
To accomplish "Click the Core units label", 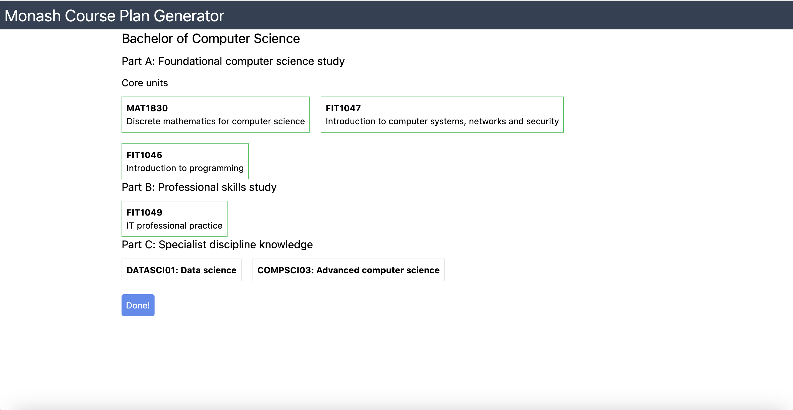I will pyautogui.click(x=145, y=83).
